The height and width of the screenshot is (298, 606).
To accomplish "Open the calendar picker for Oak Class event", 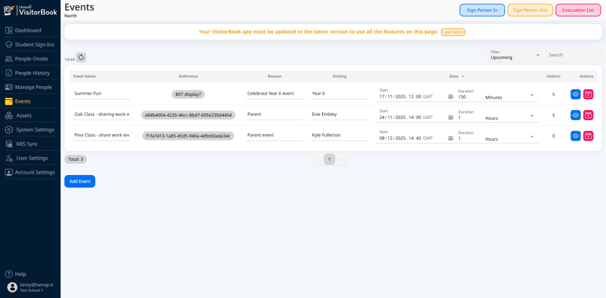I will tap(450, 118).
